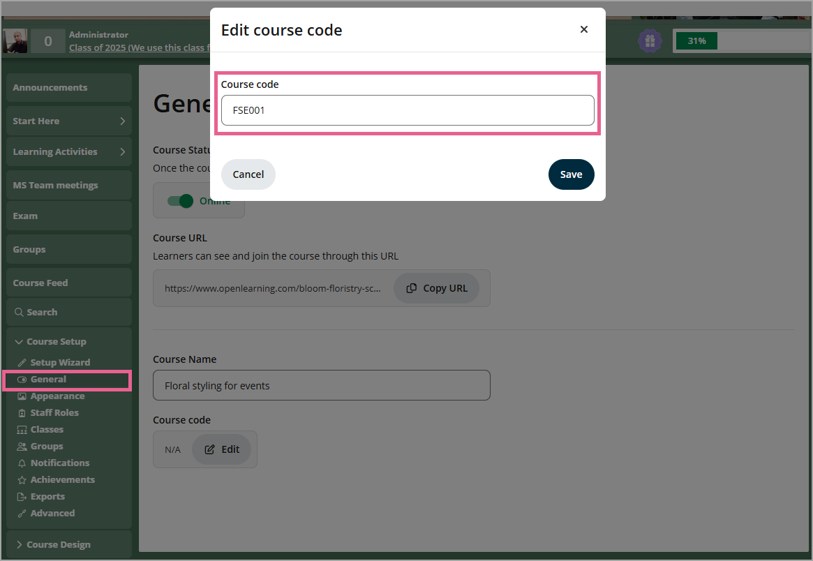Click the administrator profile avatar
Image resolution: width=813 pixels, height=561 pixels.
click(15, 41)
